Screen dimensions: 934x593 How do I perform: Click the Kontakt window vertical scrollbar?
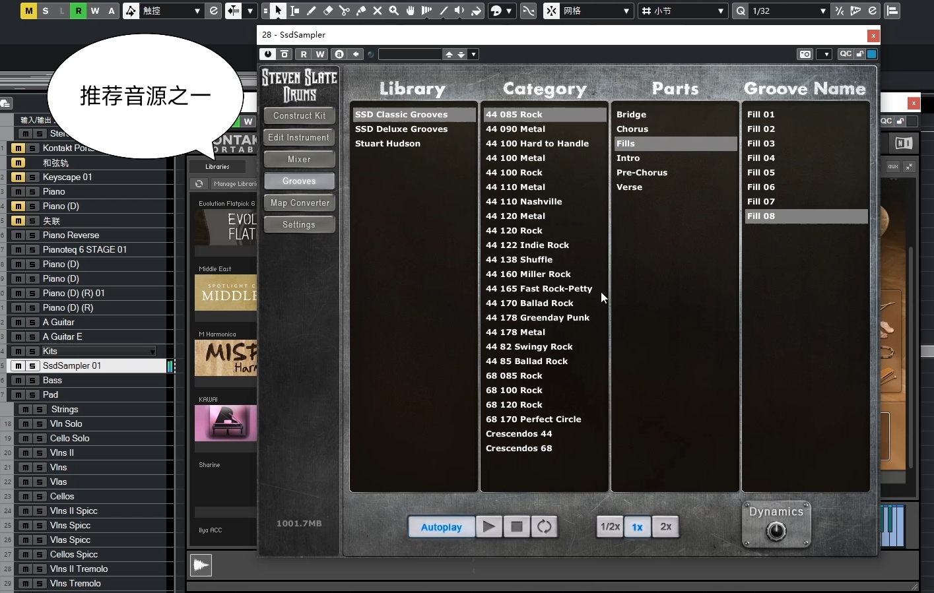[911, 356]
